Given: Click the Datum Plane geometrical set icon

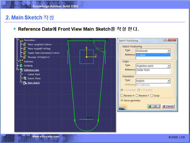Looking at the screenshot, I should click(25, 78).
